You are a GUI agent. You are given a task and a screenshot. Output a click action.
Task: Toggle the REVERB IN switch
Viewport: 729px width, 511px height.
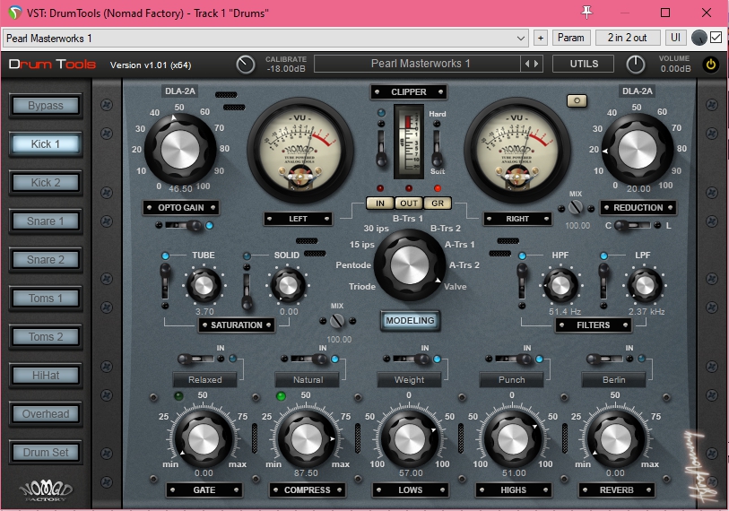click(605, 359)
